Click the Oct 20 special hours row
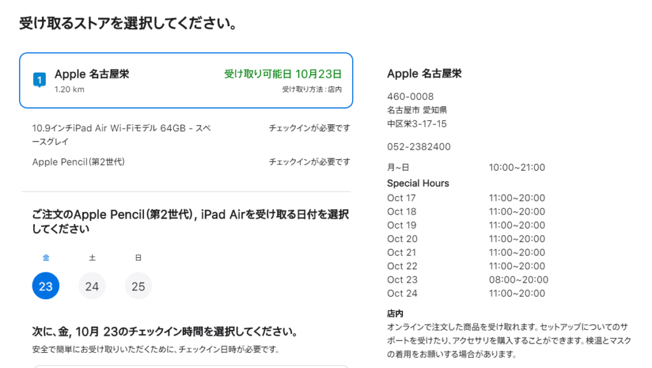Image resolution: width=652 pixels, height=368 pixels. pos(466,239)
